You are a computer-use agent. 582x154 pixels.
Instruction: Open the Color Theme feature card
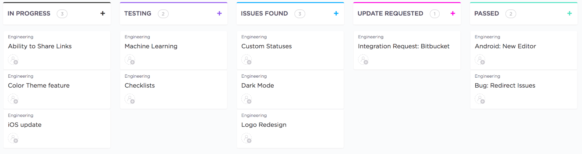pos(39,86)
